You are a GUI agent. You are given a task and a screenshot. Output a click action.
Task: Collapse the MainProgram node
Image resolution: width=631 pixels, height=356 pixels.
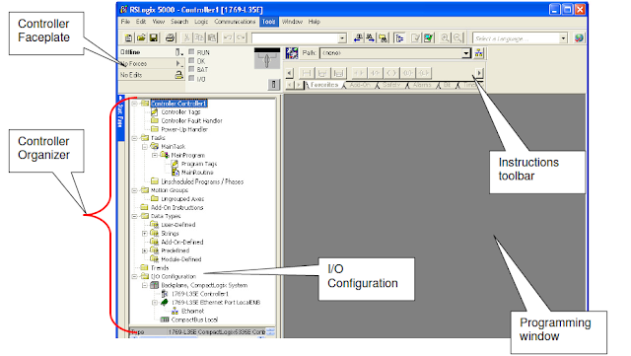click(x=155, y=155)
